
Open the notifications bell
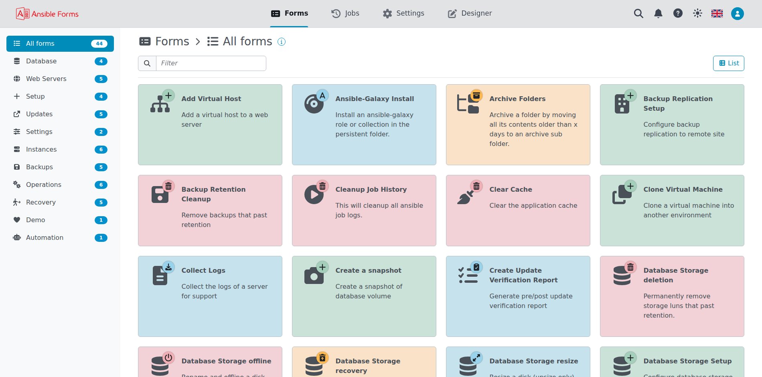(x=658, y=14)
